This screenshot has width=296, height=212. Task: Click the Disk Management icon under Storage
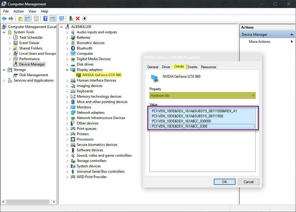click(x=15, y=75)
